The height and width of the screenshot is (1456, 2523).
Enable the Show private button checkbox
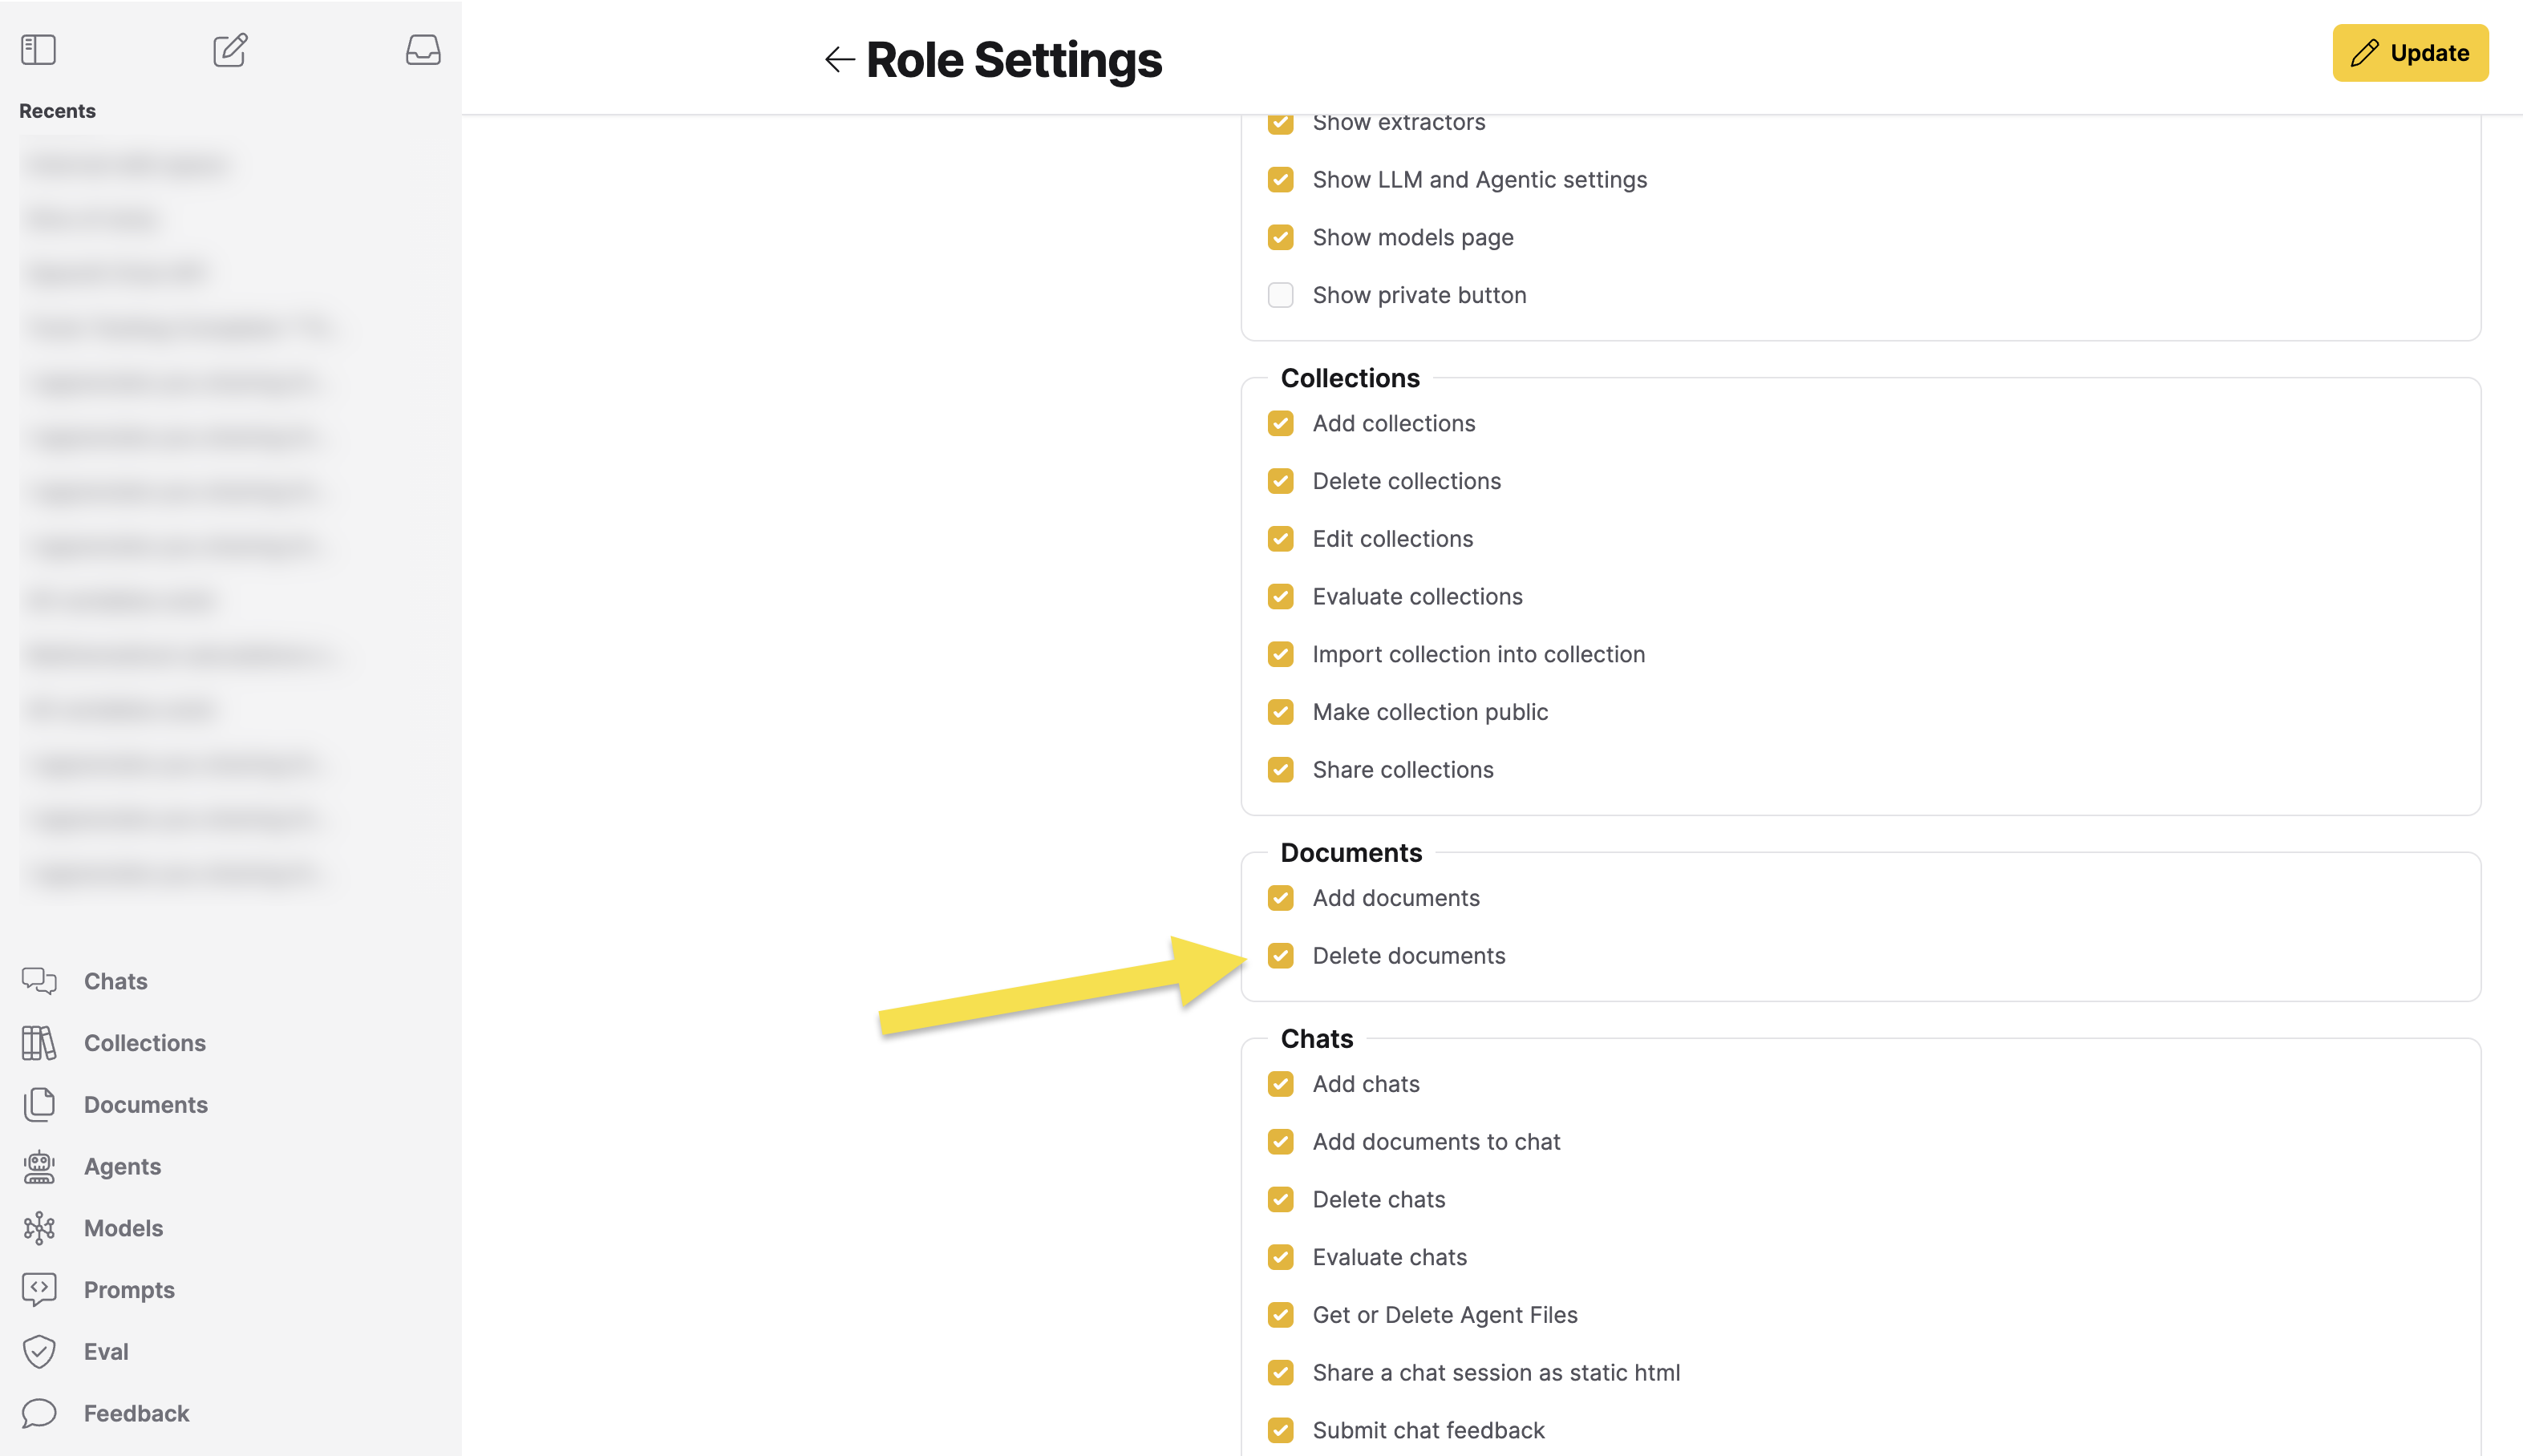[1280, 294]
